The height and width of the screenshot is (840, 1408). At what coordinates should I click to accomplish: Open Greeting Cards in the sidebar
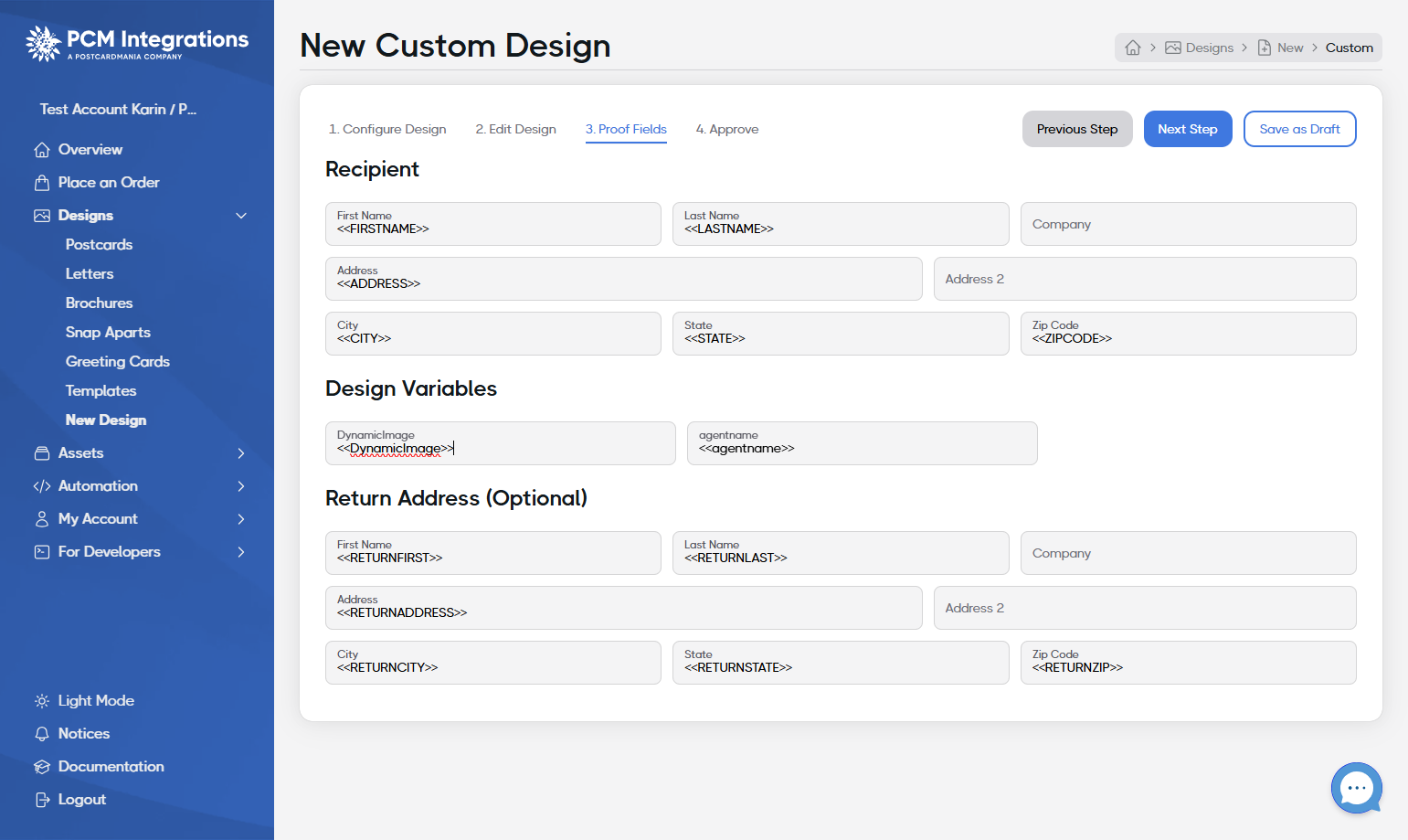point(117,362)
